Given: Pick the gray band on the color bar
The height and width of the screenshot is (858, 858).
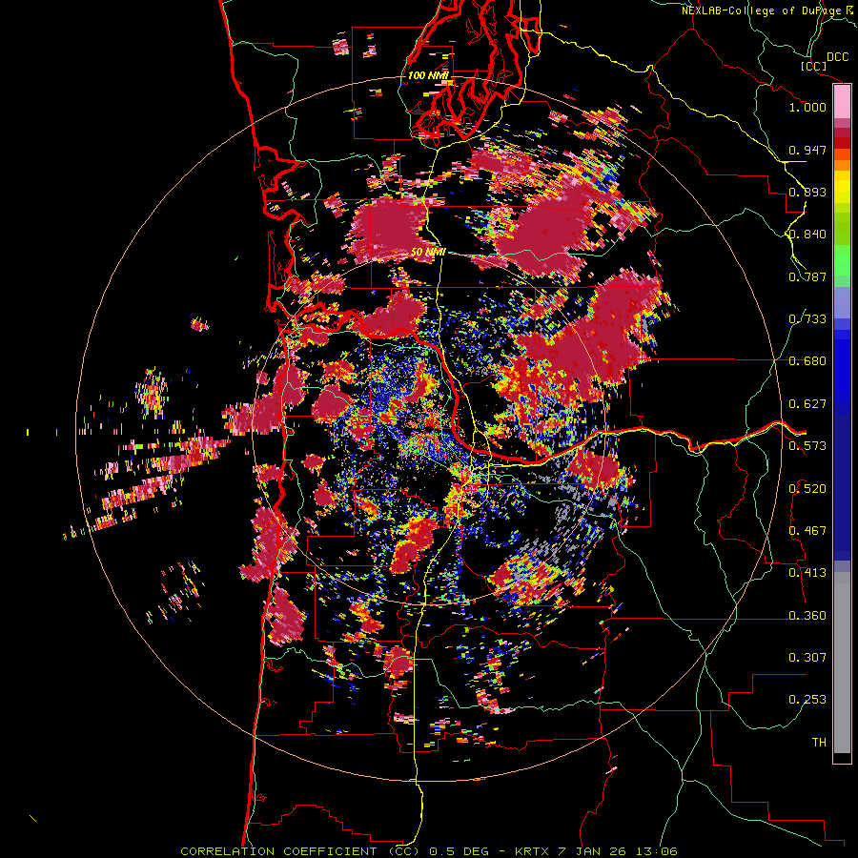Looking at the screenshot, I should pos(842,663).
